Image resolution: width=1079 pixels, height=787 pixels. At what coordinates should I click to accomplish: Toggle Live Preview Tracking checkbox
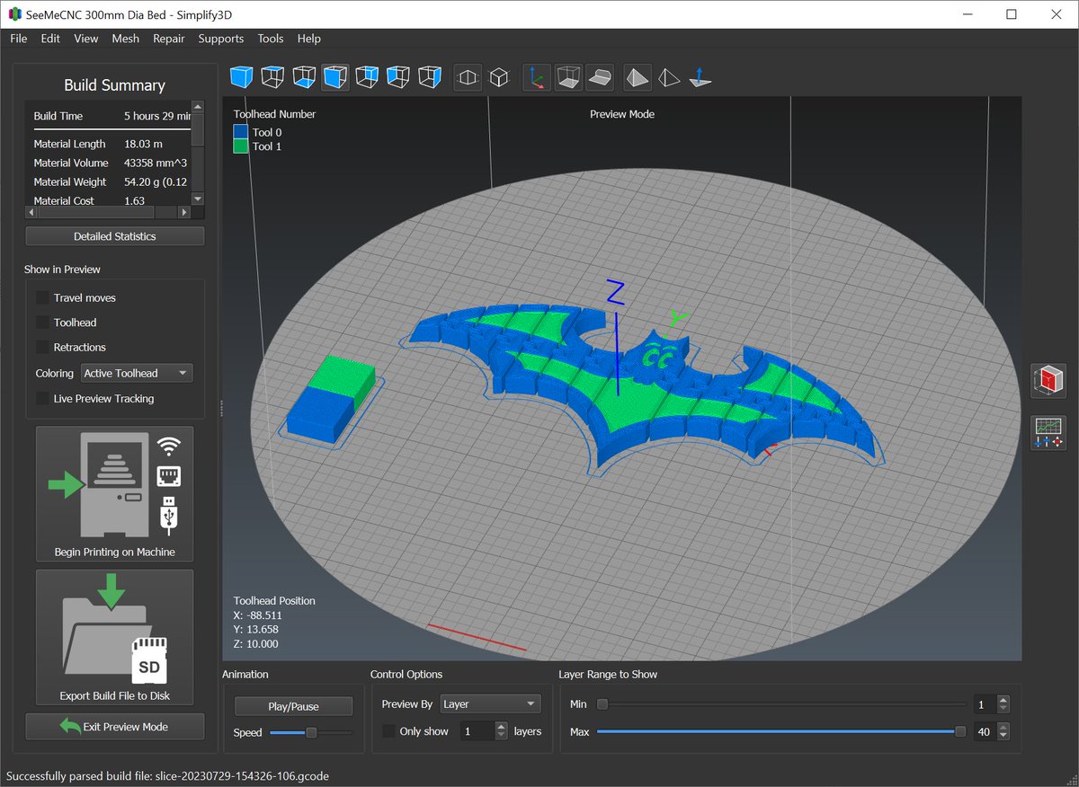42,398
